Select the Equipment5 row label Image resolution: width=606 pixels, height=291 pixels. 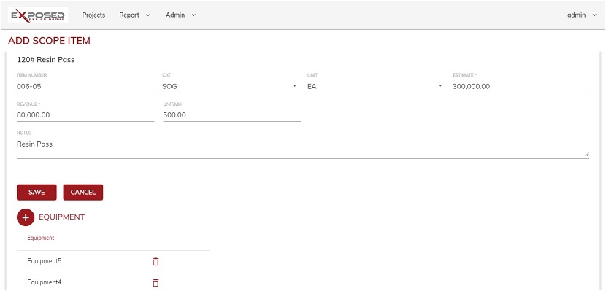click(x=45, y=261)
